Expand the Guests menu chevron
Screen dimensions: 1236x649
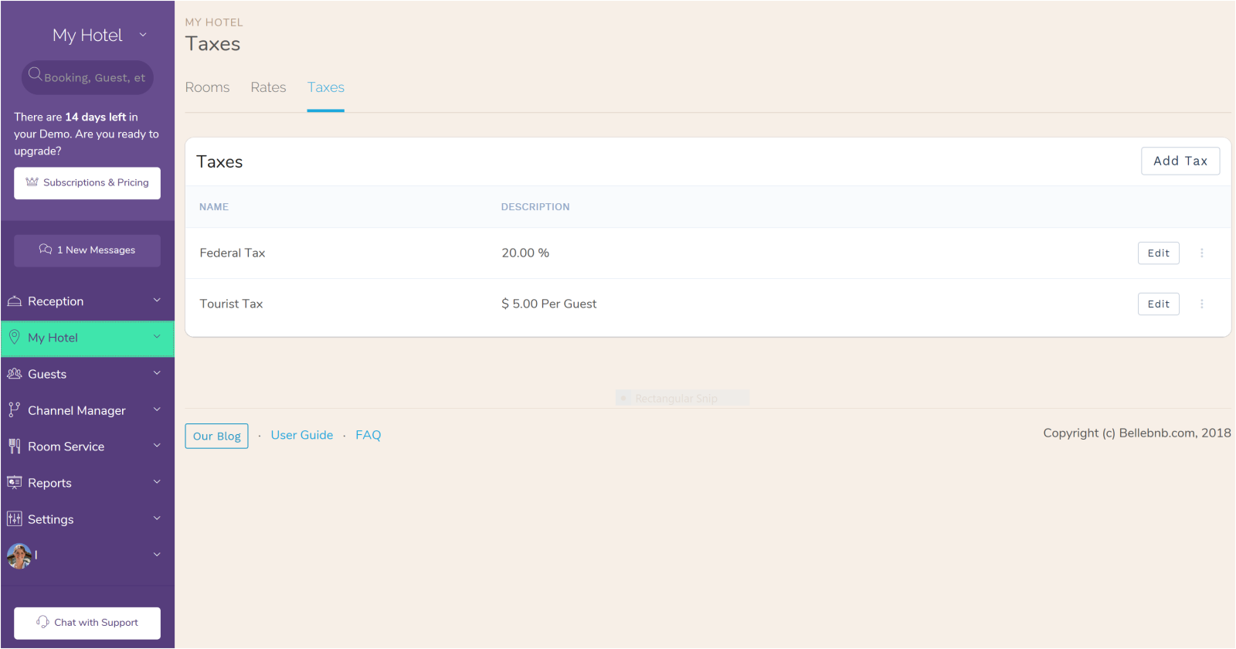tap(157, 373)
